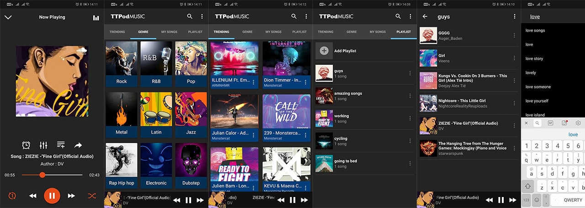Open the R&B genre tile

156,64
